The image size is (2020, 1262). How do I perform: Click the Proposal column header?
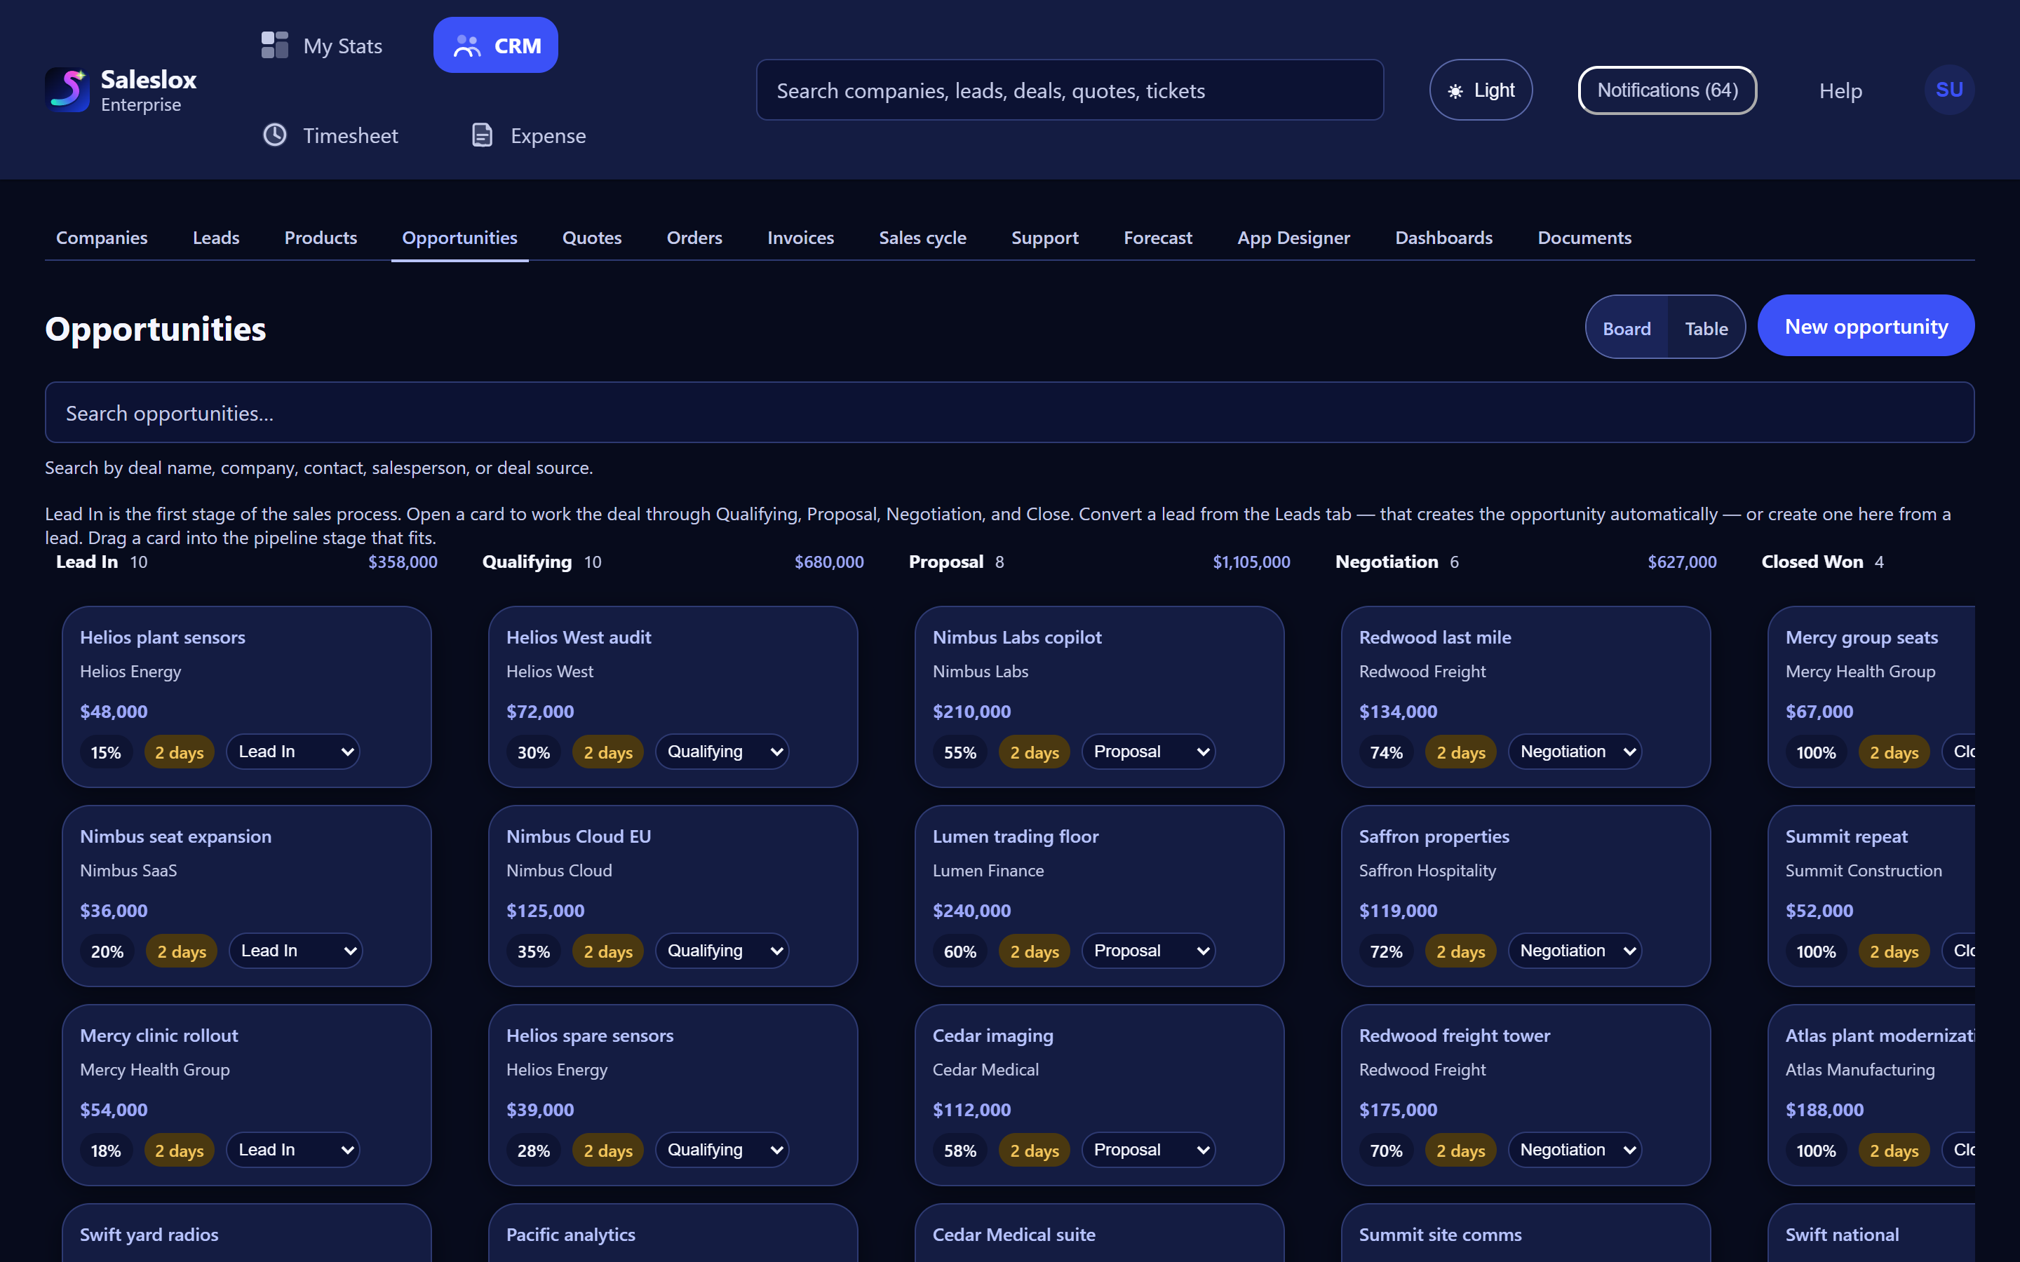pos(945,562)
